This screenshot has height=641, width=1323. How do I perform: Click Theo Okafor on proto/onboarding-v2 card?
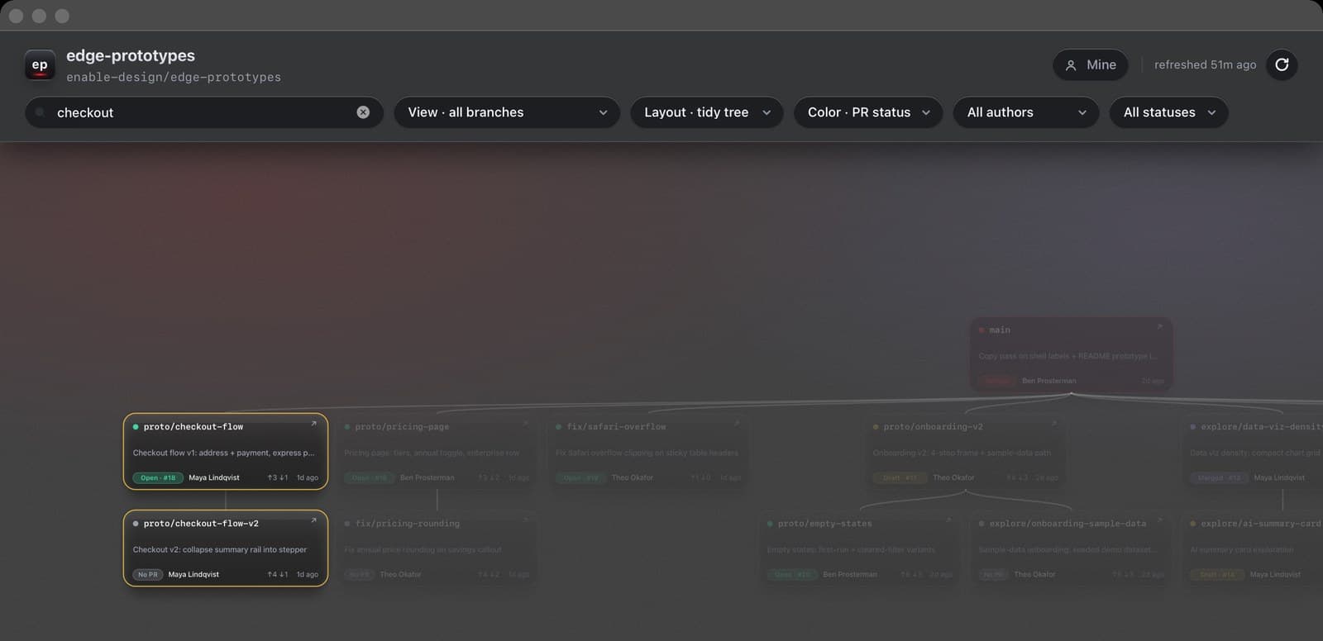click(x=953, y=477)
